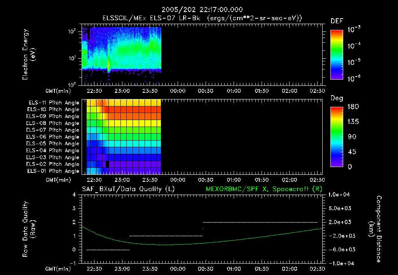Select the ELS-04 Pitch Angle row label
398x275 pixels.
pos(53,150)
